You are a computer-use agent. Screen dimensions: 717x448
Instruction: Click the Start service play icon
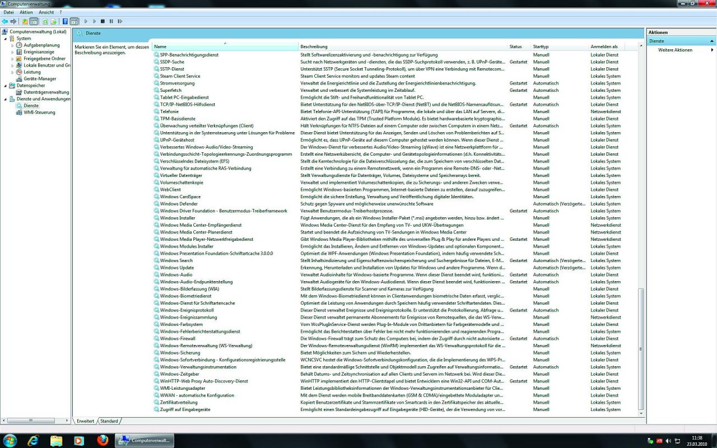point(86,21)
